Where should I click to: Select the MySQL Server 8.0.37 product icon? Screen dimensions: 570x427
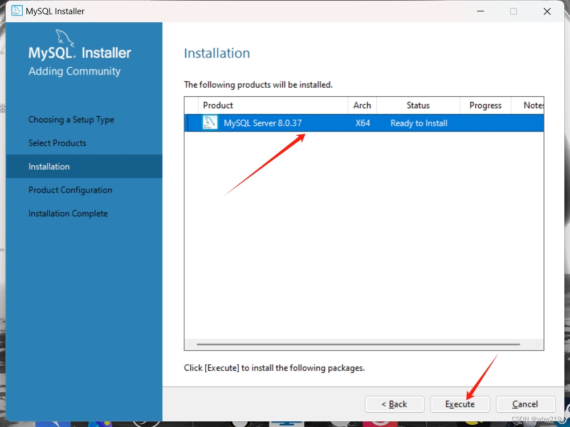tap(210, 123)
